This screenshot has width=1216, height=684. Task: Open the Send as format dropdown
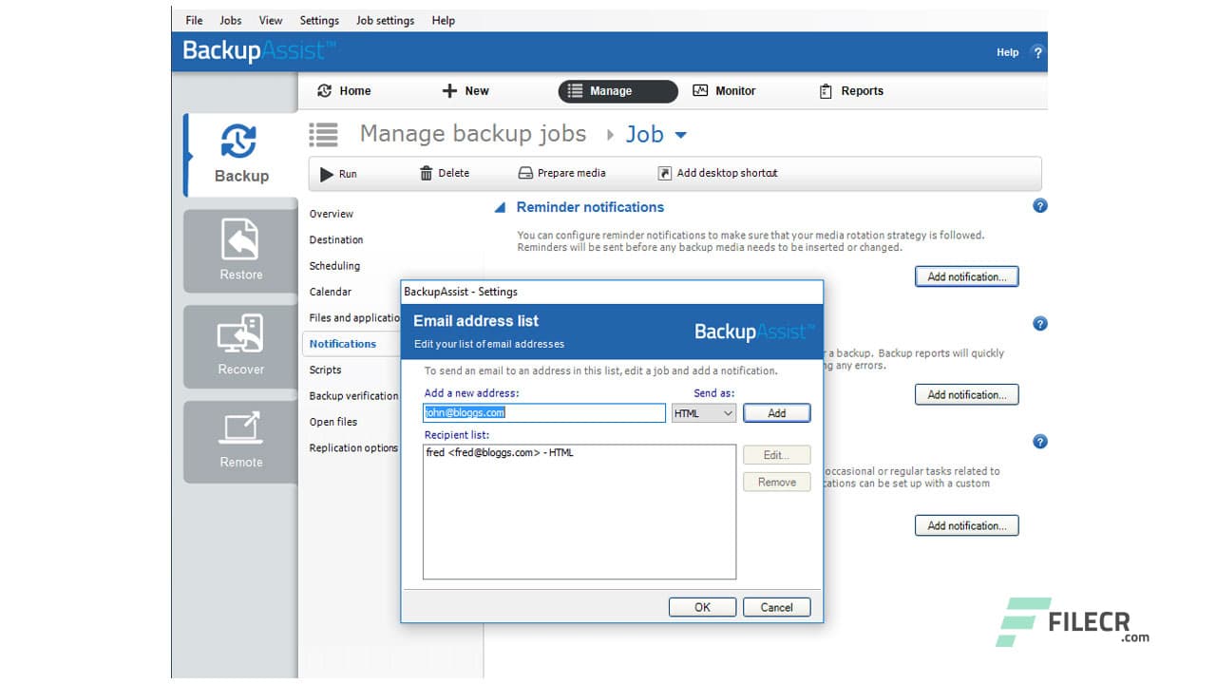[x=703, y=412]
